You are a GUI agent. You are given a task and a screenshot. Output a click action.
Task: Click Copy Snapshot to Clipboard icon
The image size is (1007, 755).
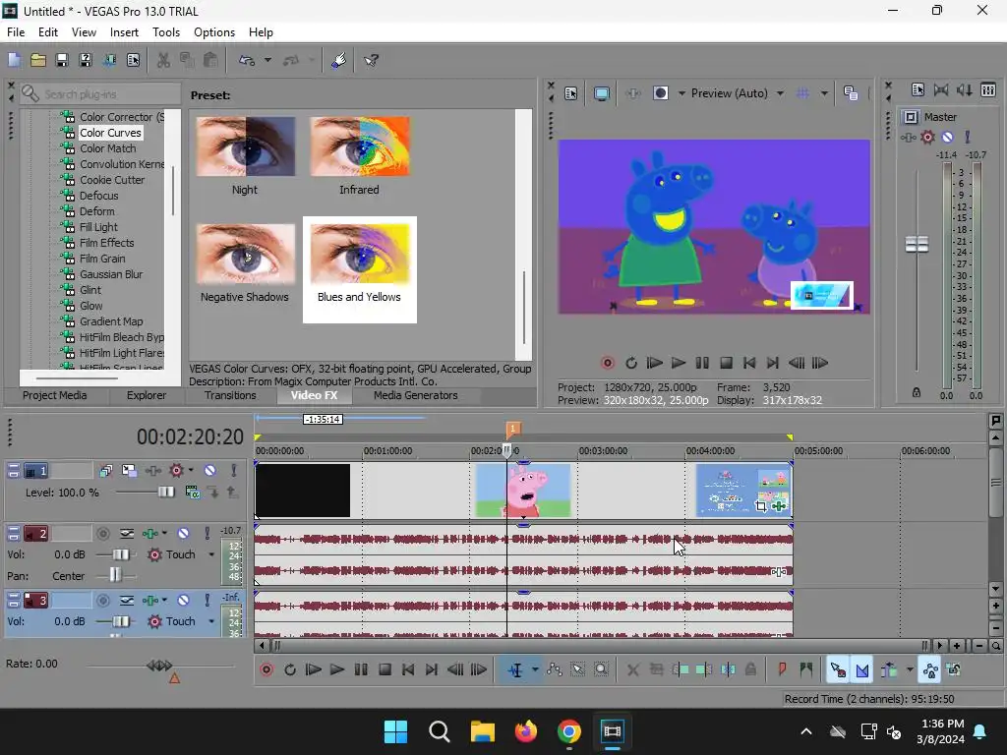click(x=851, y=93)
